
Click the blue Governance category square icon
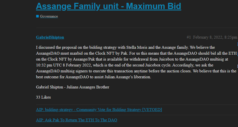click(x=37, y=16)
